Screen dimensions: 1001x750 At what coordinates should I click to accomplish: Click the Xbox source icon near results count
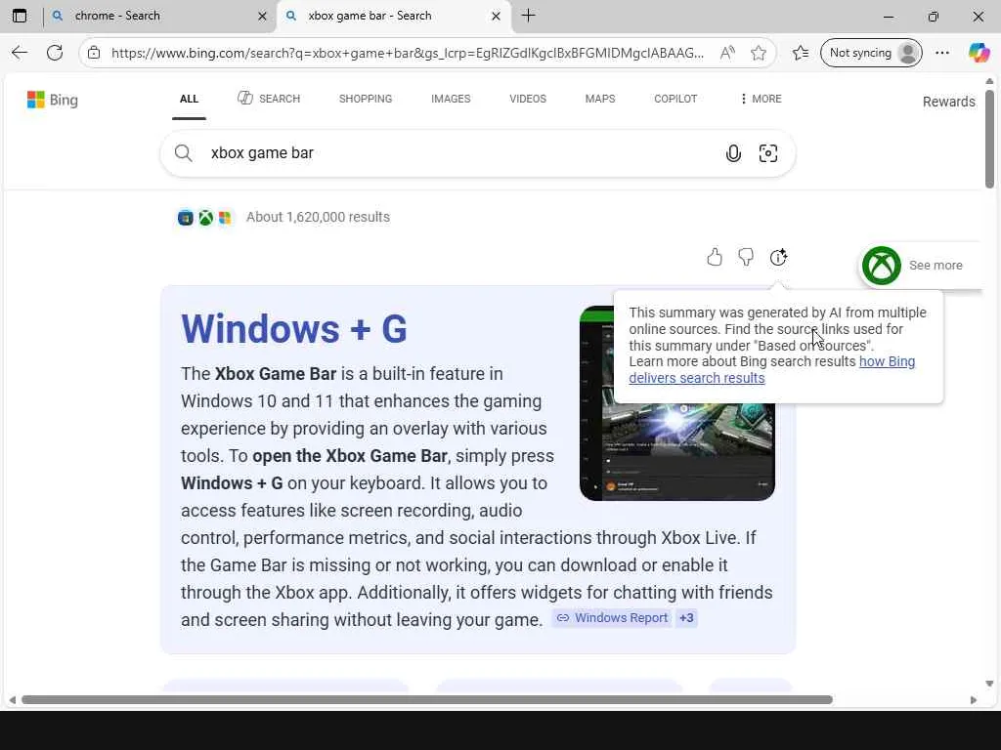tap(205, 218)
